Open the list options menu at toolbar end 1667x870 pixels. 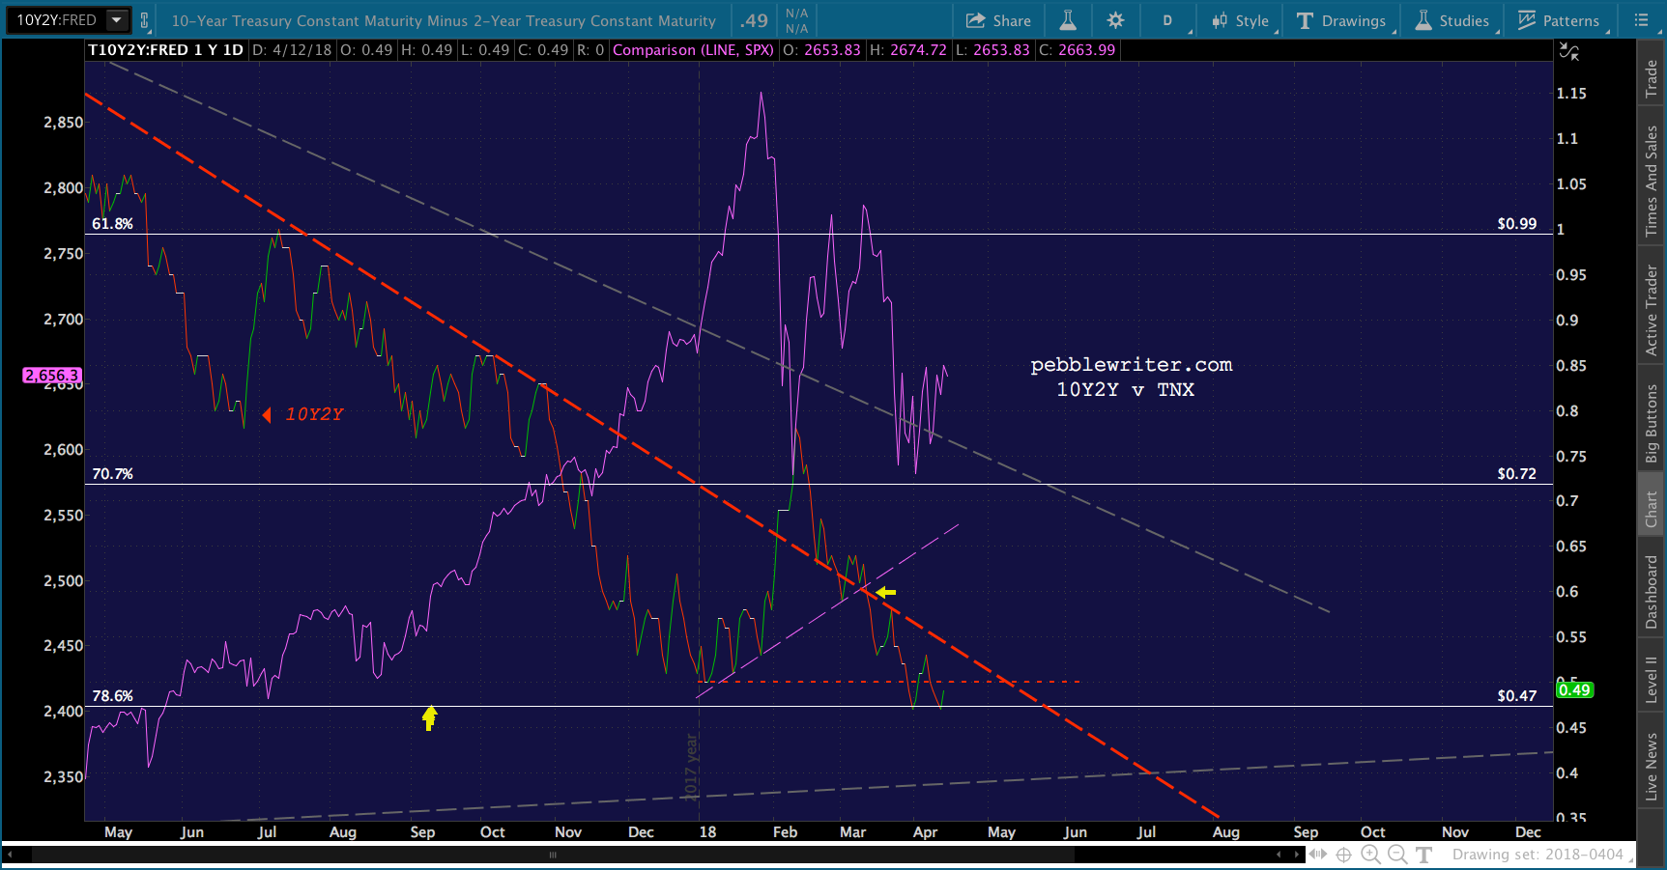click(x=1641, y=20)
